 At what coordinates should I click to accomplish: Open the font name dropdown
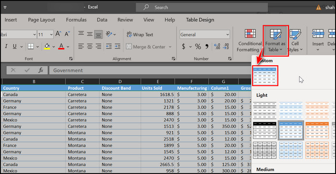34,35
